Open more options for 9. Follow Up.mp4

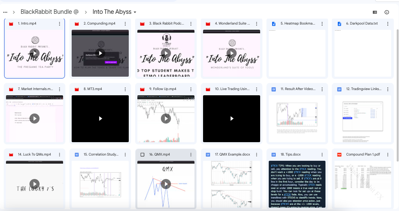click(191, 89)
